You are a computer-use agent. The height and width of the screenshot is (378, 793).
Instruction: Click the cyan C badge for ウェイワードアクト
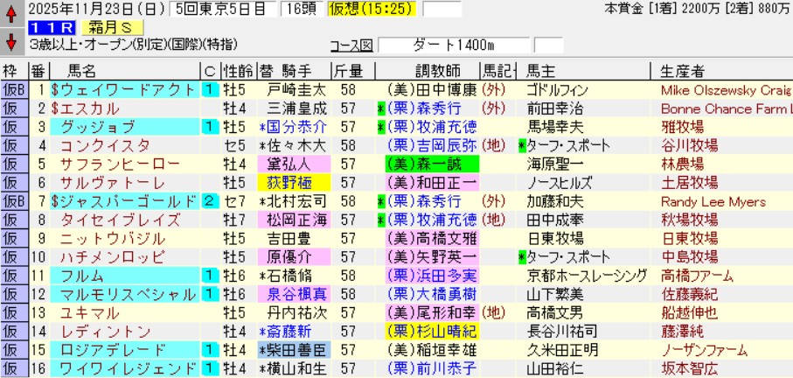click(x=210, y=90)
